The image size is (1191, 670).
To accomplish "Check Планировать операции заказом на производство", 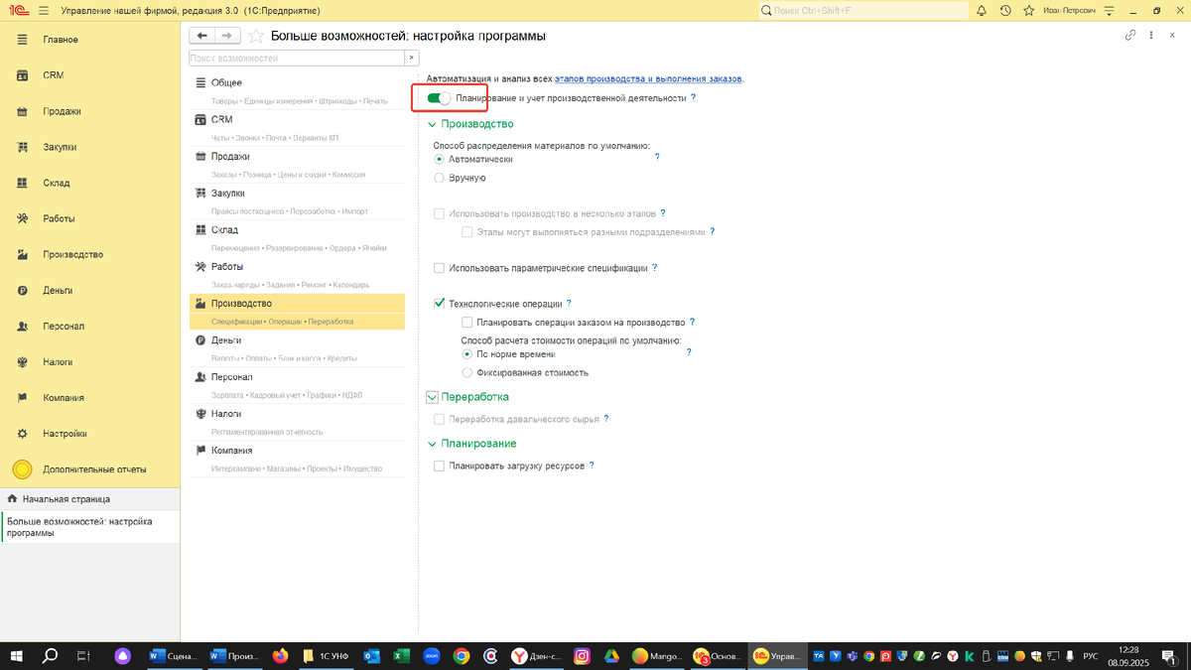I will point(467,323).
